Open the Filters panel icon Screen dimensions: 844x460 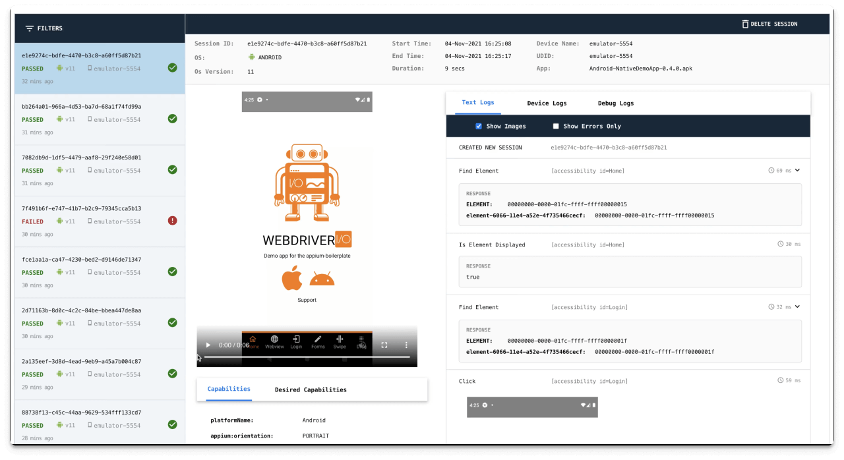coord(29,28)
